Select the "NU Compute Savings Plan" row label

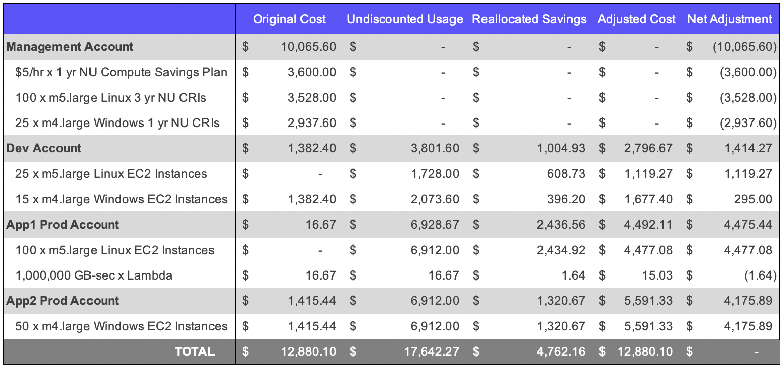tap(121, 72)
